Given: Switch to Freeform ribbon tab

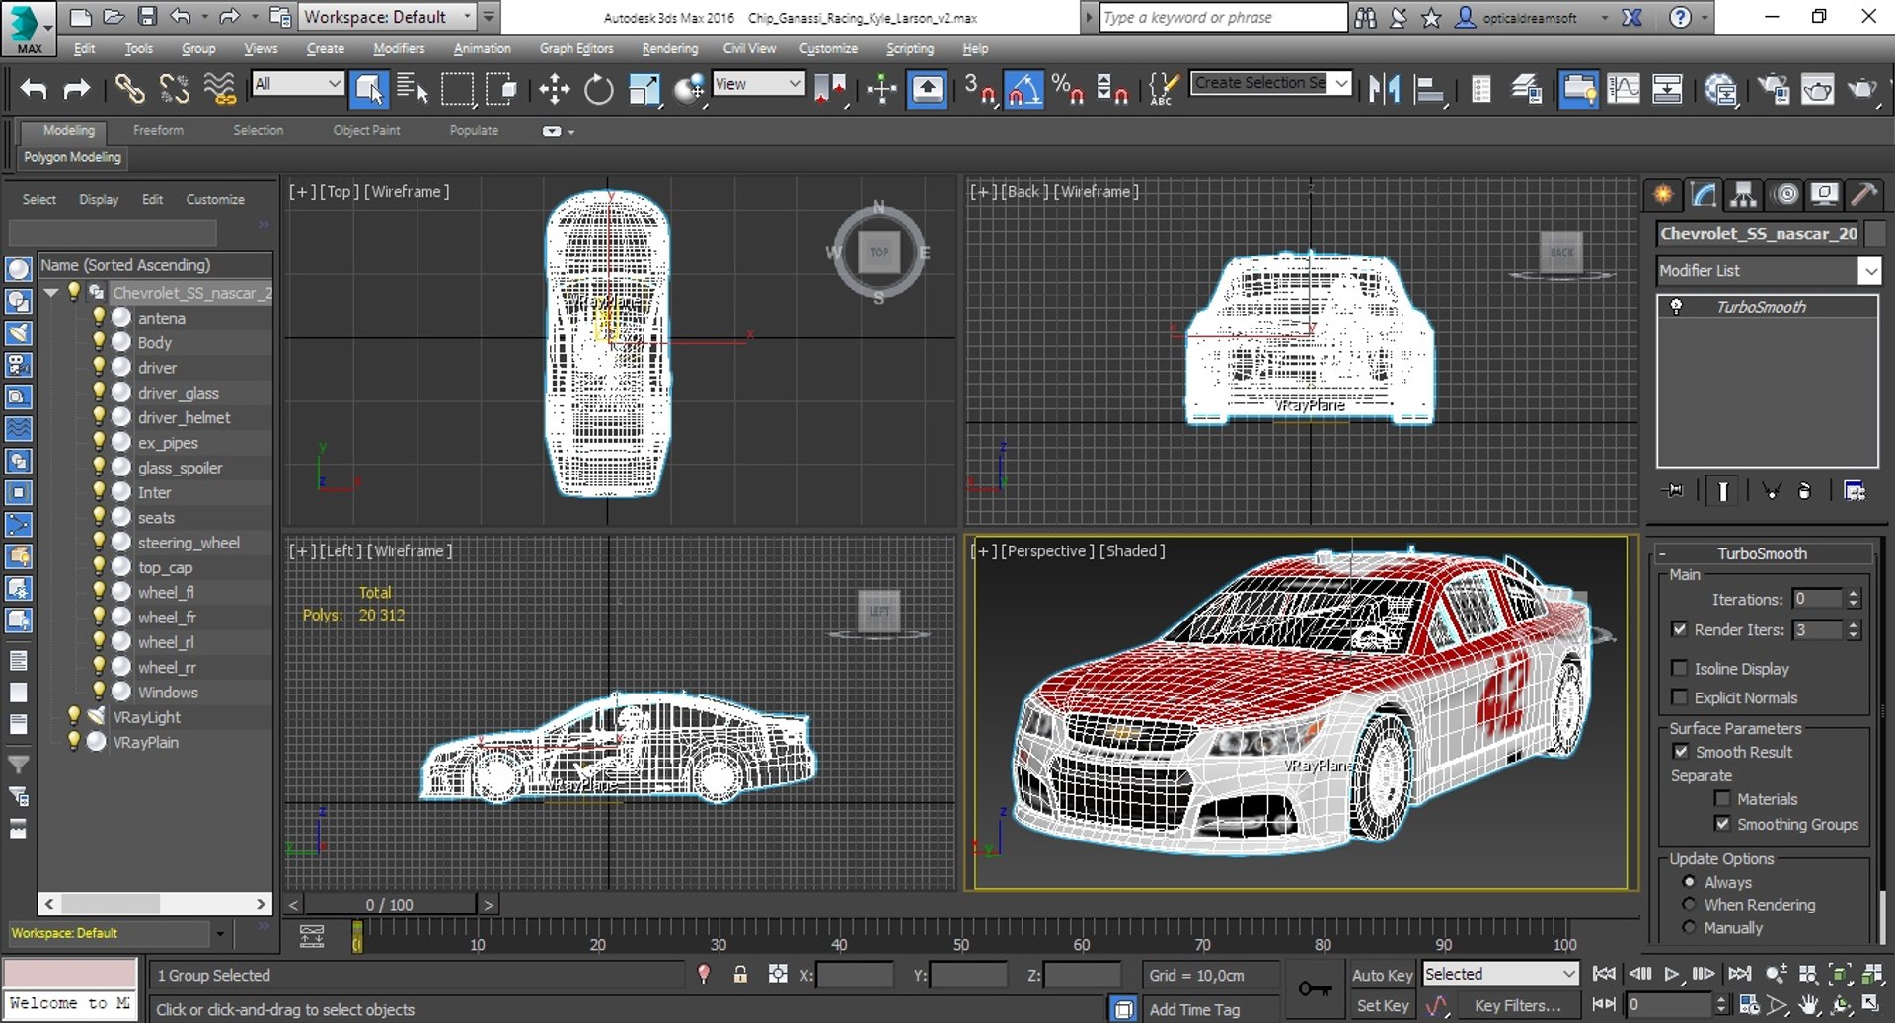Looking at the screenshot, I should pyautogui.click(x=158, y=130).
